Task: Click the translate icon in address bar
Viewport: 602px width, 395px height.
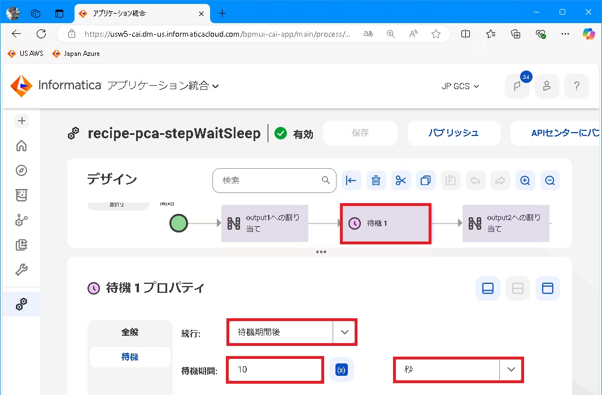Action: tap(368, 34)
